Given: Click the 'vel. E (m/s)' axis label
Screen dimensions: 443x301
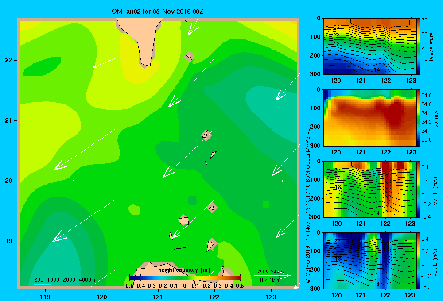Looking at the screenshot, I should (x=435, y=262).
